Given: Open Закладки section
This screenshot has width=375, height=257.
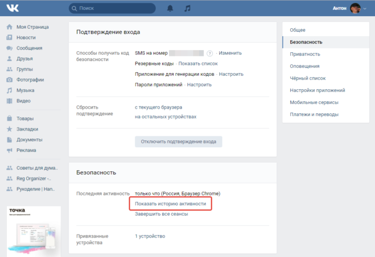Looking at the screenshot, I should point(27,129).
